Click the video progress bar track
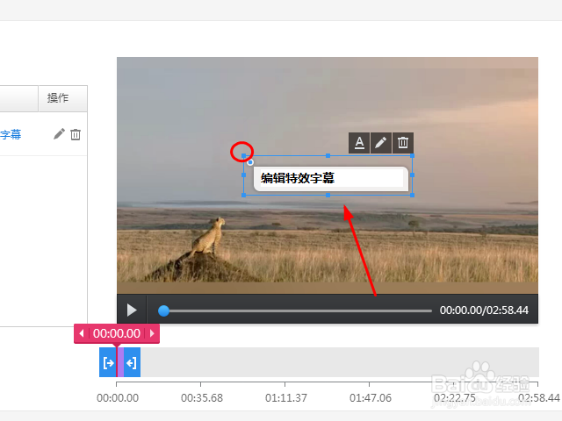The image size is (562, 421). [x=295, y=310]
